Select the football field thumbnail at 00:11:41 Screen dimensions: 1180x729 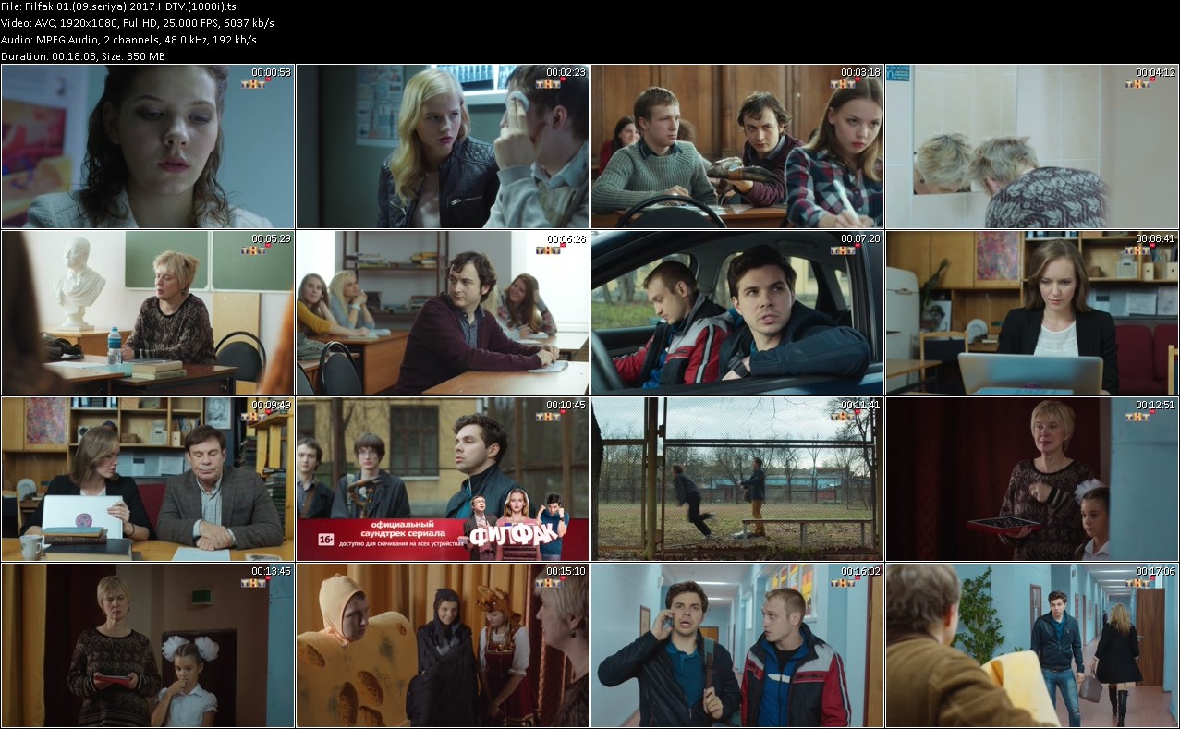[x=737, y=479]
